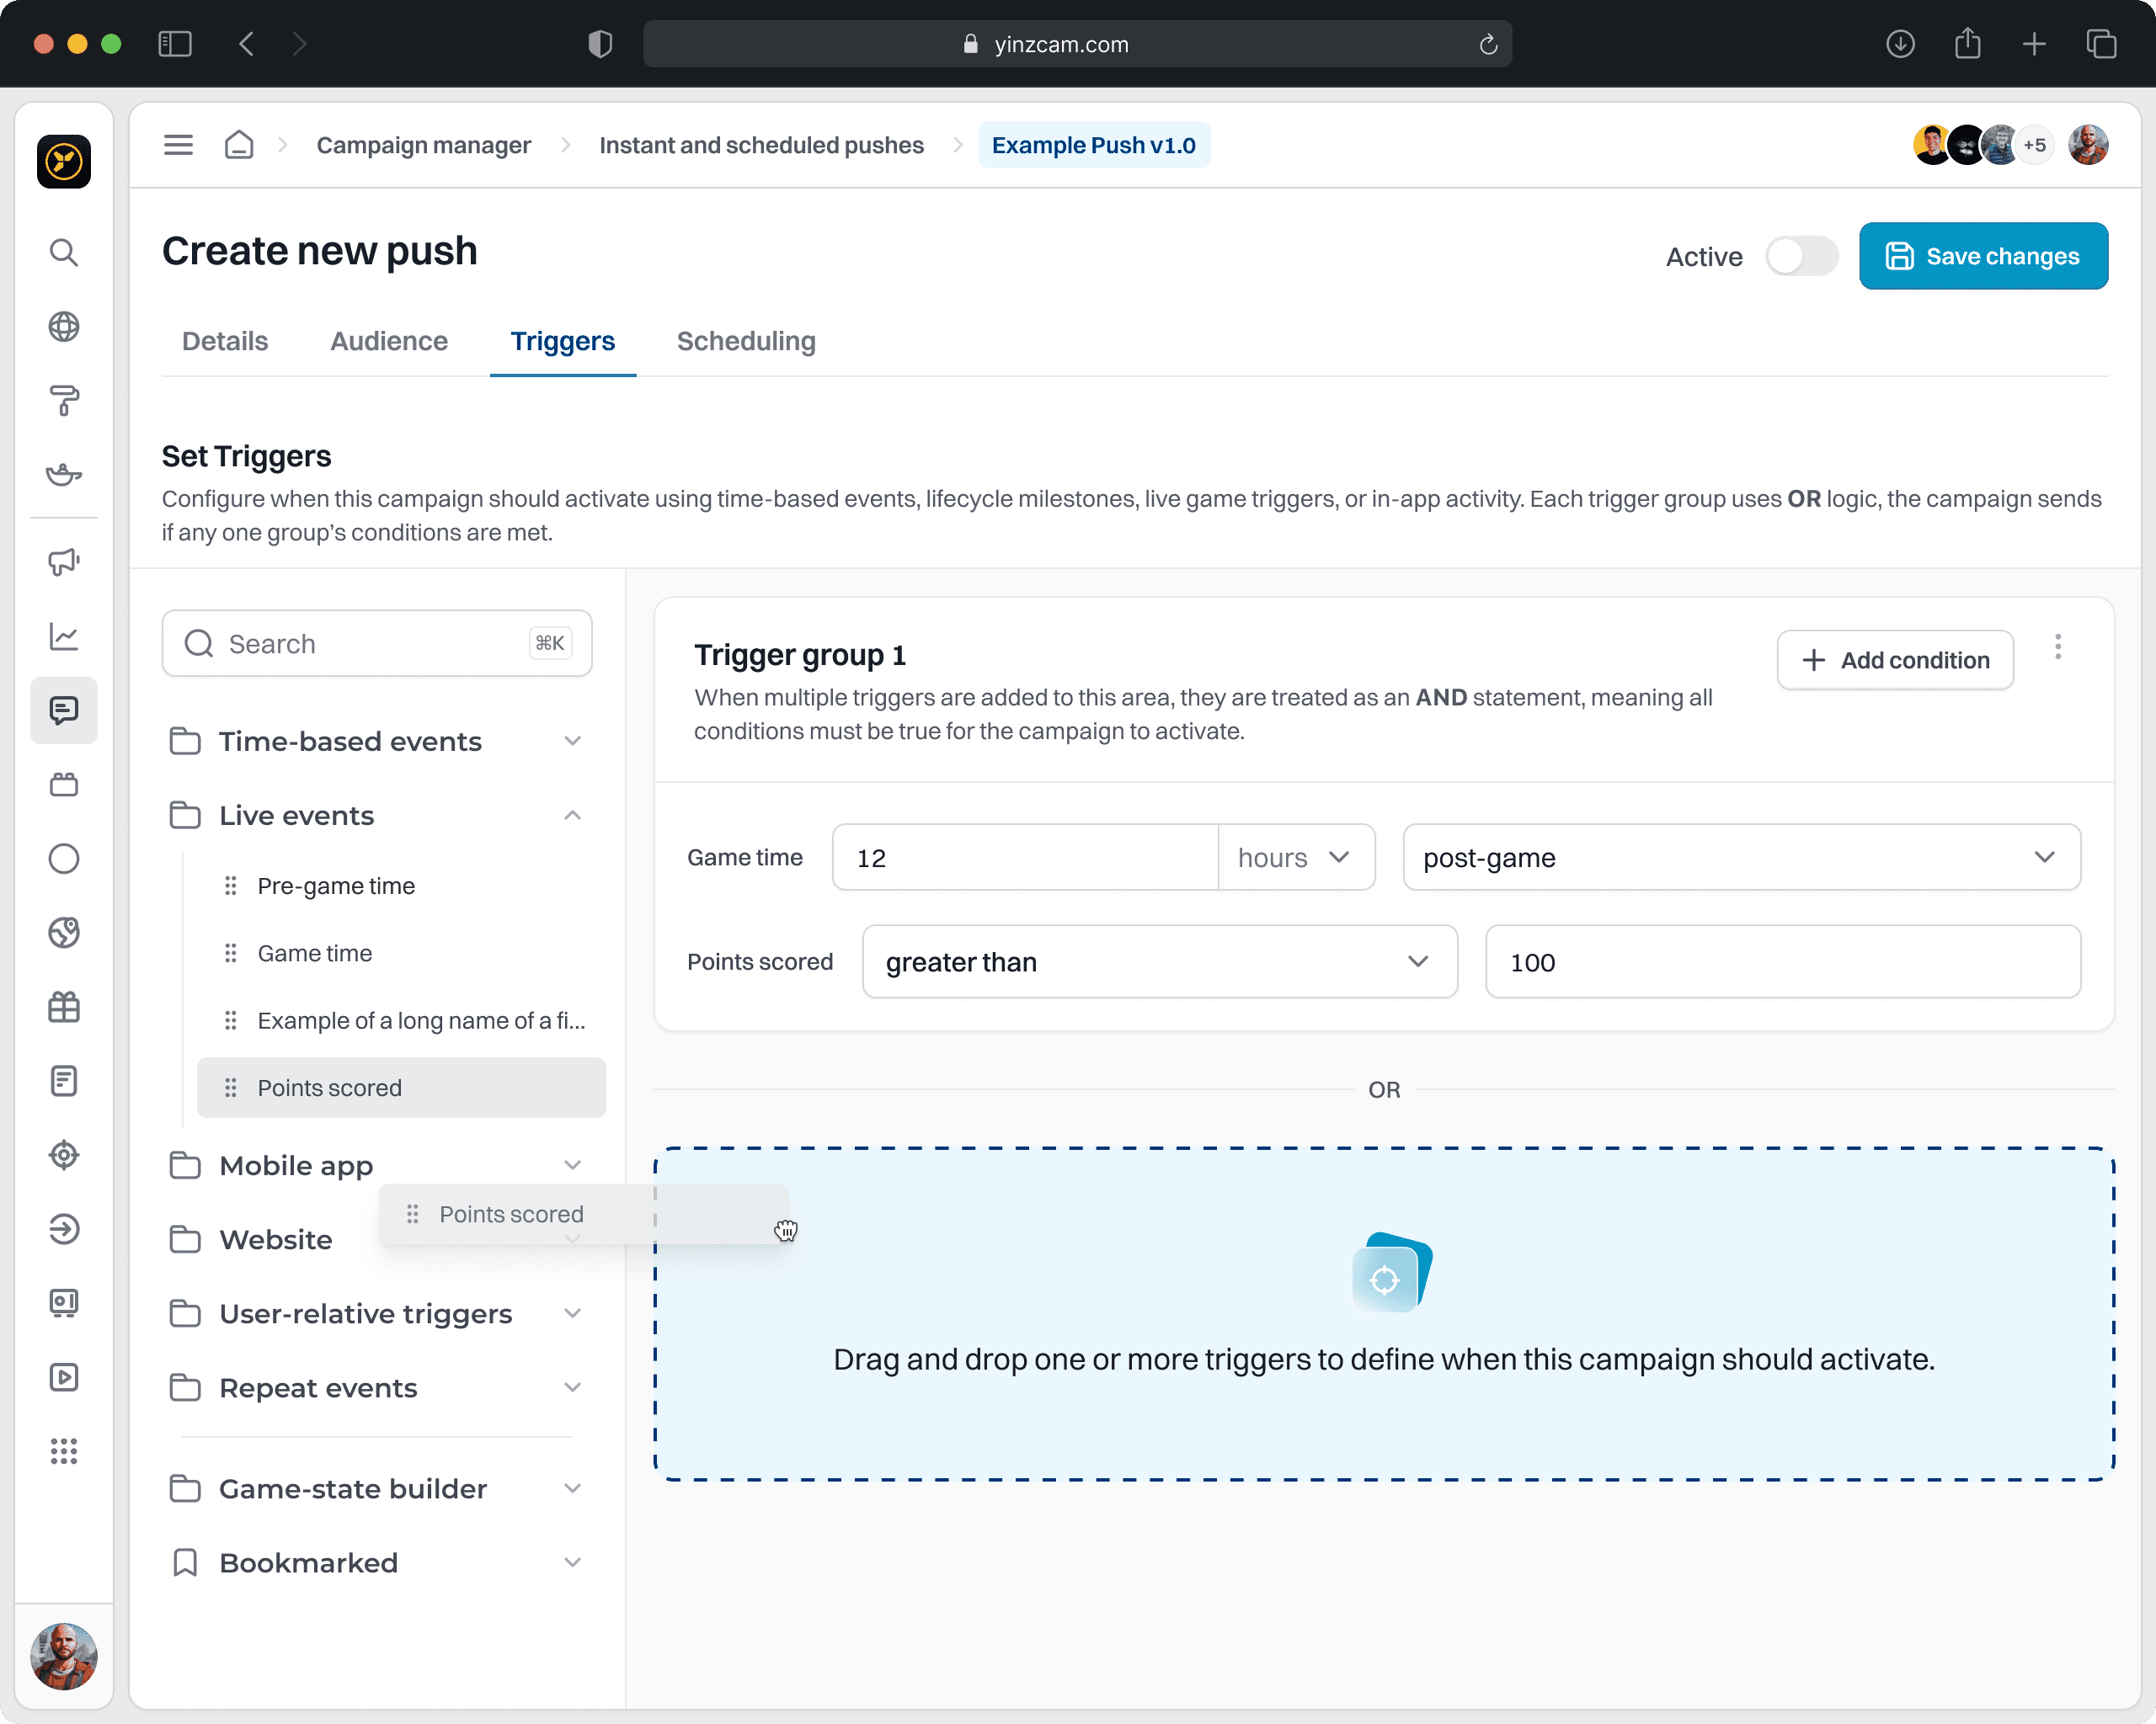Click the Add condition button
2156x1724 pixels.
click(x=1894, y=660)
